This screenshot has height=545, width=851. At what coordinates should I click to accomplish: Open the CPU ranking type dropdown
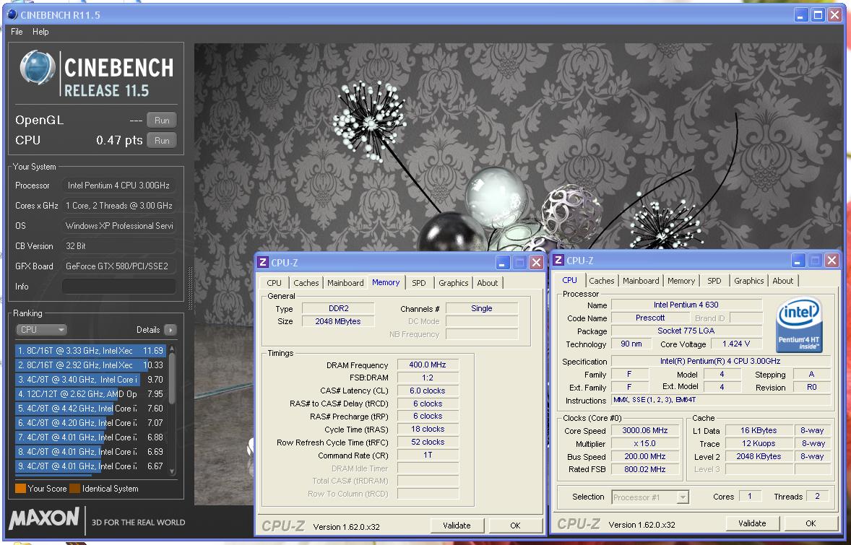(41, 330)
